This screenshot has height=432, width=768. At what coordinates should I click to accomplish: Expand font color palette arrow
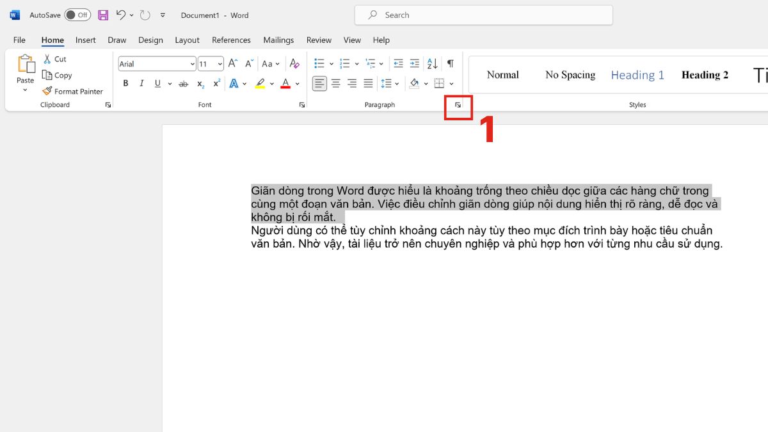coord(298,83)
